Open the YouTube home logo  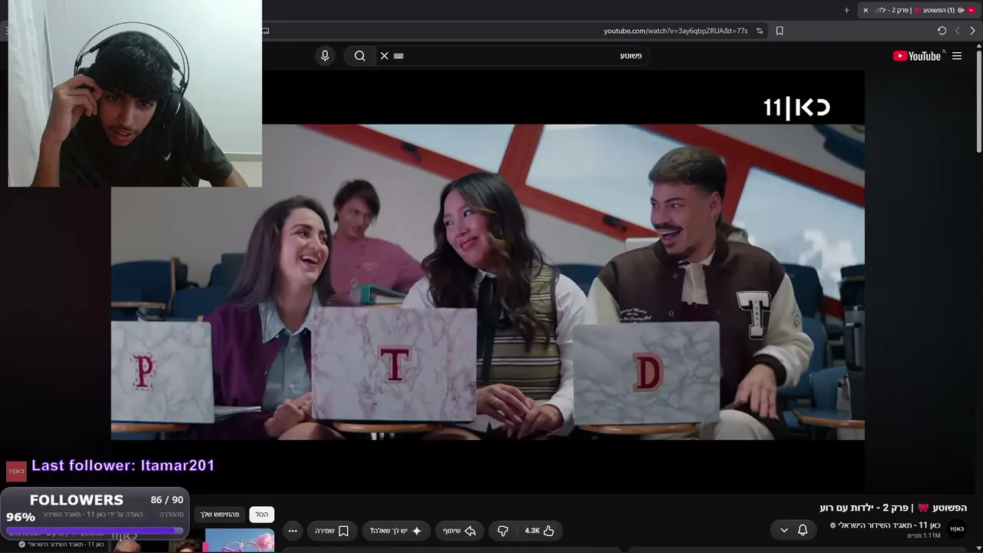coord(917,56)
